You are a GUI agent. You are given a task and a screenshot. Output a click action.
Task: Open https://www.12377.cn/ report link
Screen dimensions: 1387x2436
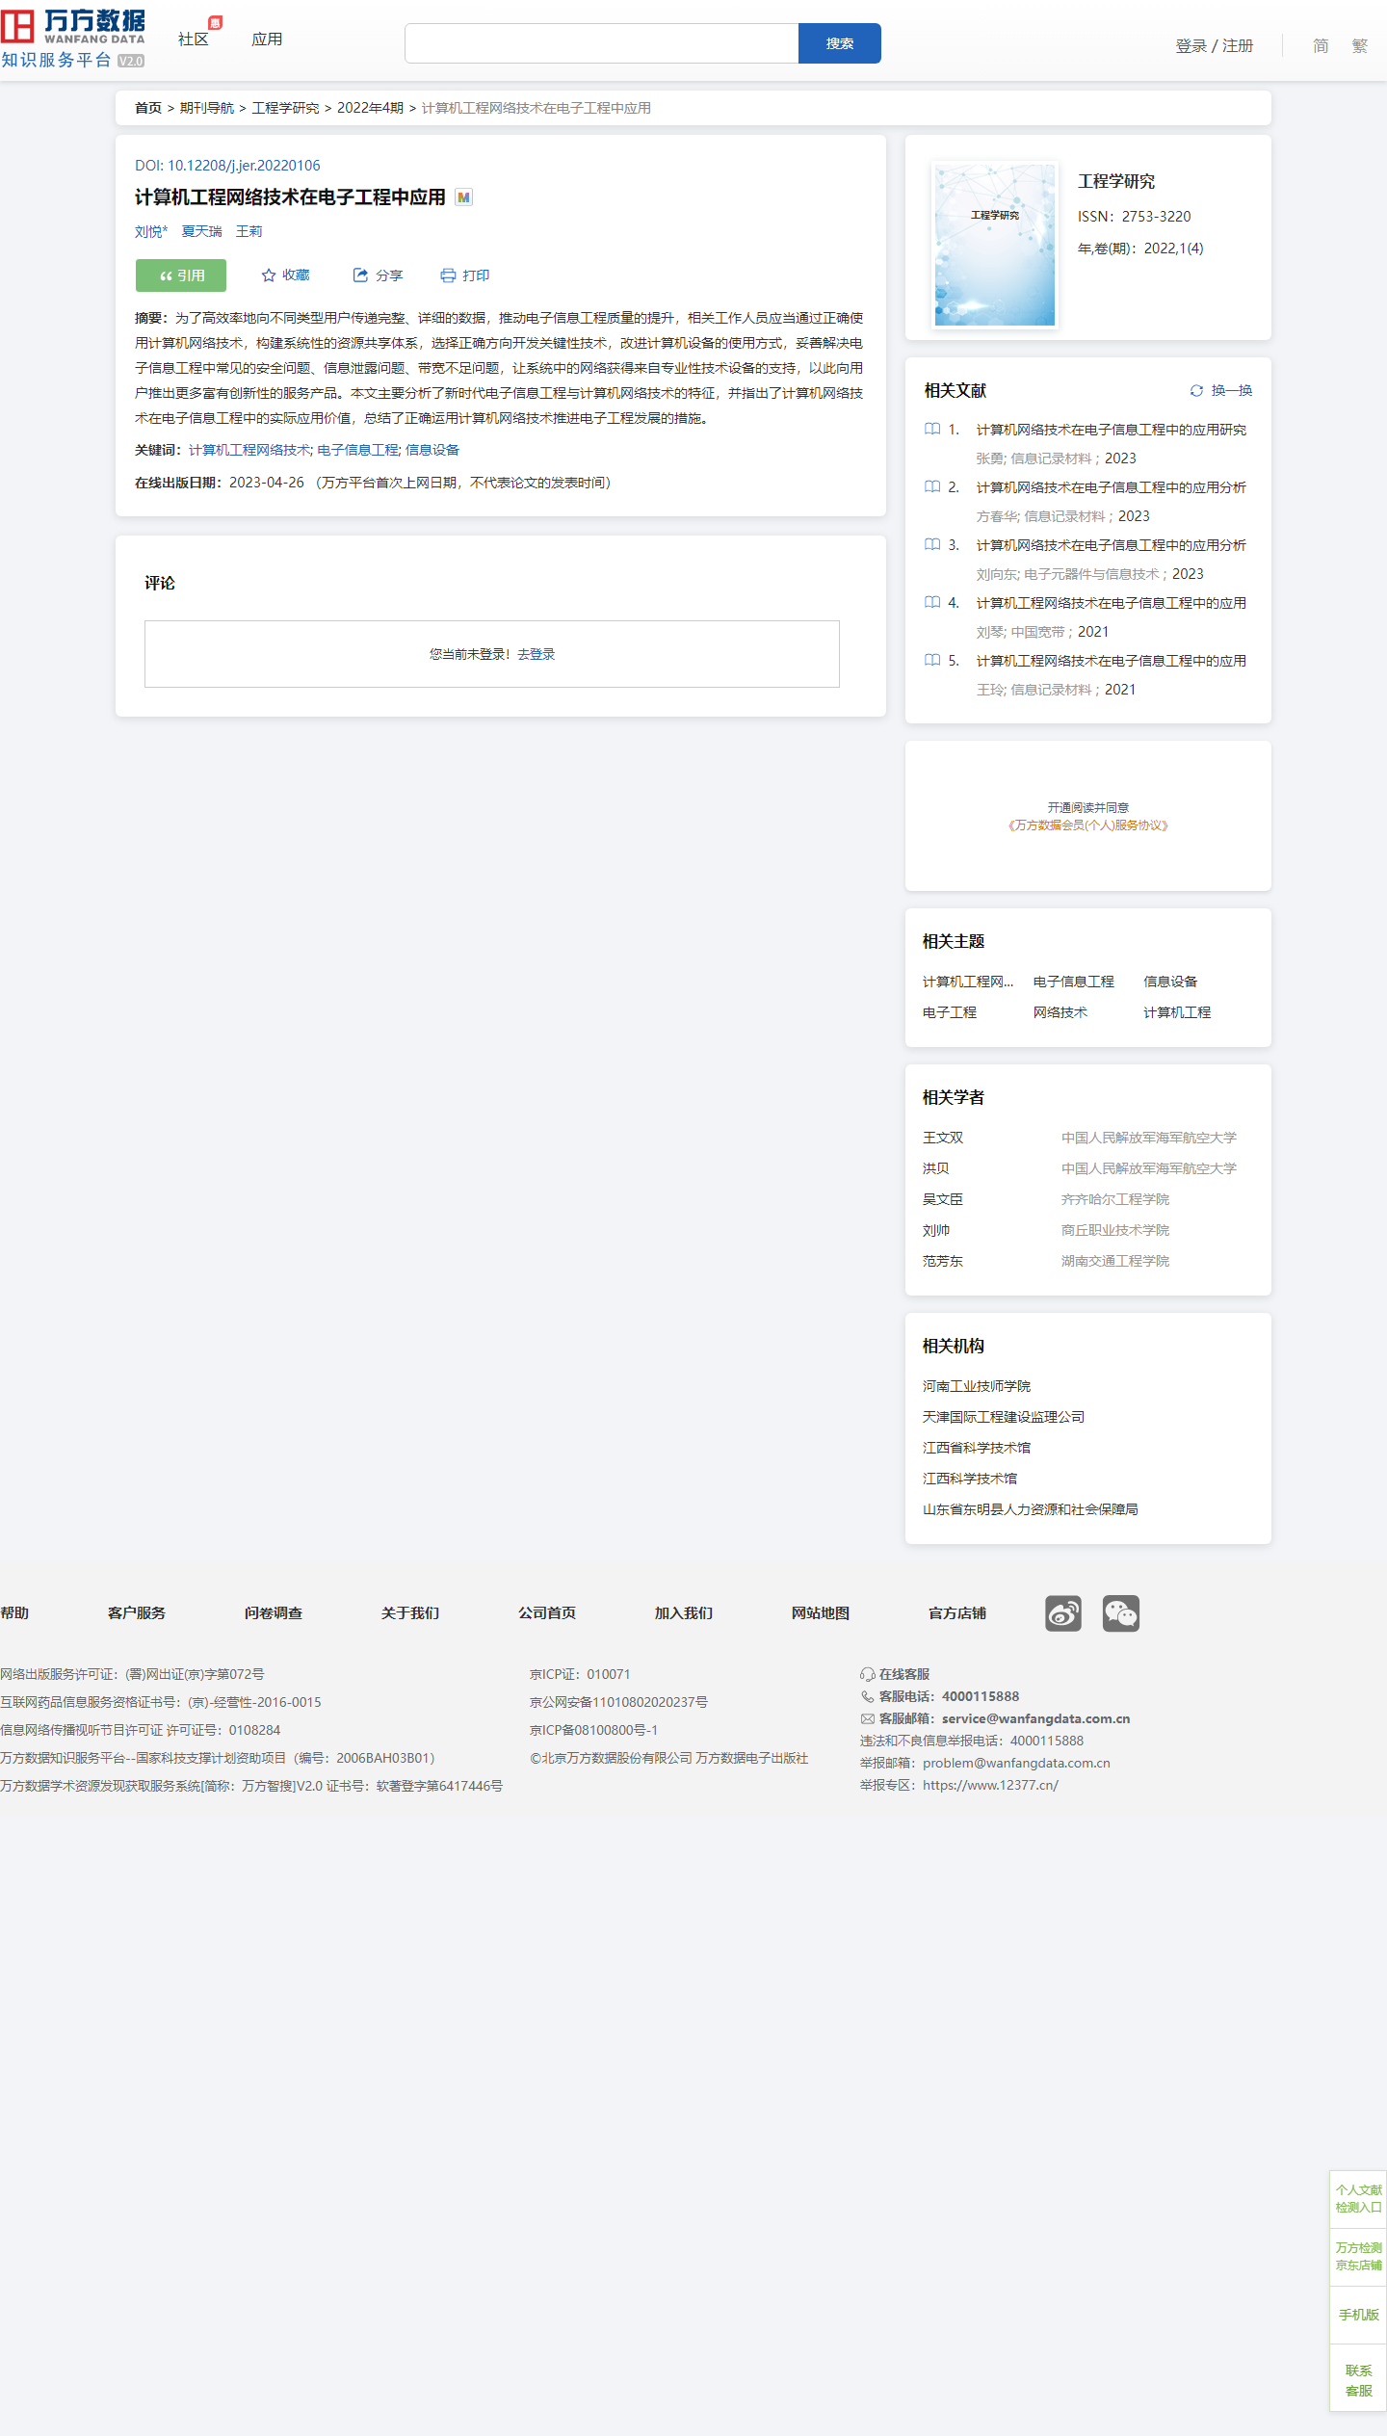(990, 1785)
